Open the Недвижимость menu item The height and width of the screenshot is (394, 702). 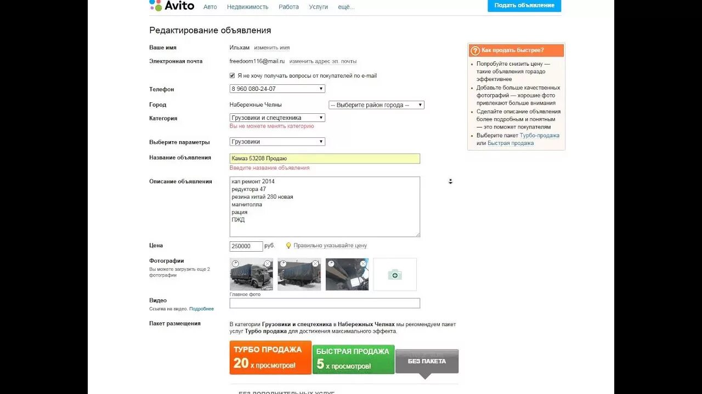[x=247, y=7]
